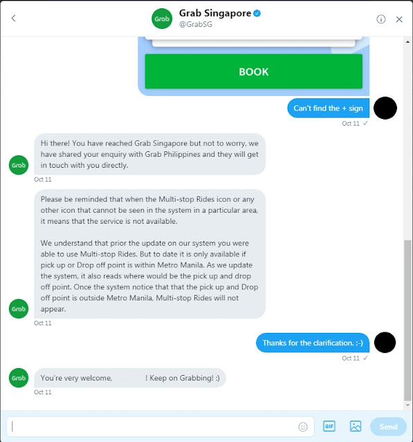
Task: Open the GIF picker
Action: point(329,426)
